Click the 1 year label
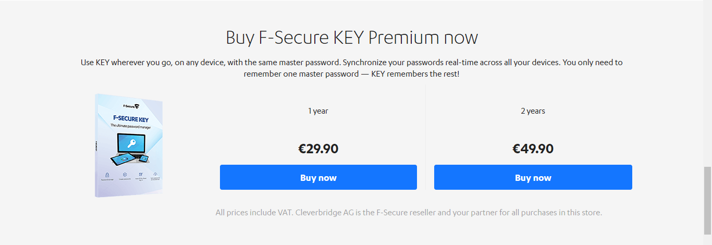The width and height of the screenshot is (712, 245). (x=318, y=111)
